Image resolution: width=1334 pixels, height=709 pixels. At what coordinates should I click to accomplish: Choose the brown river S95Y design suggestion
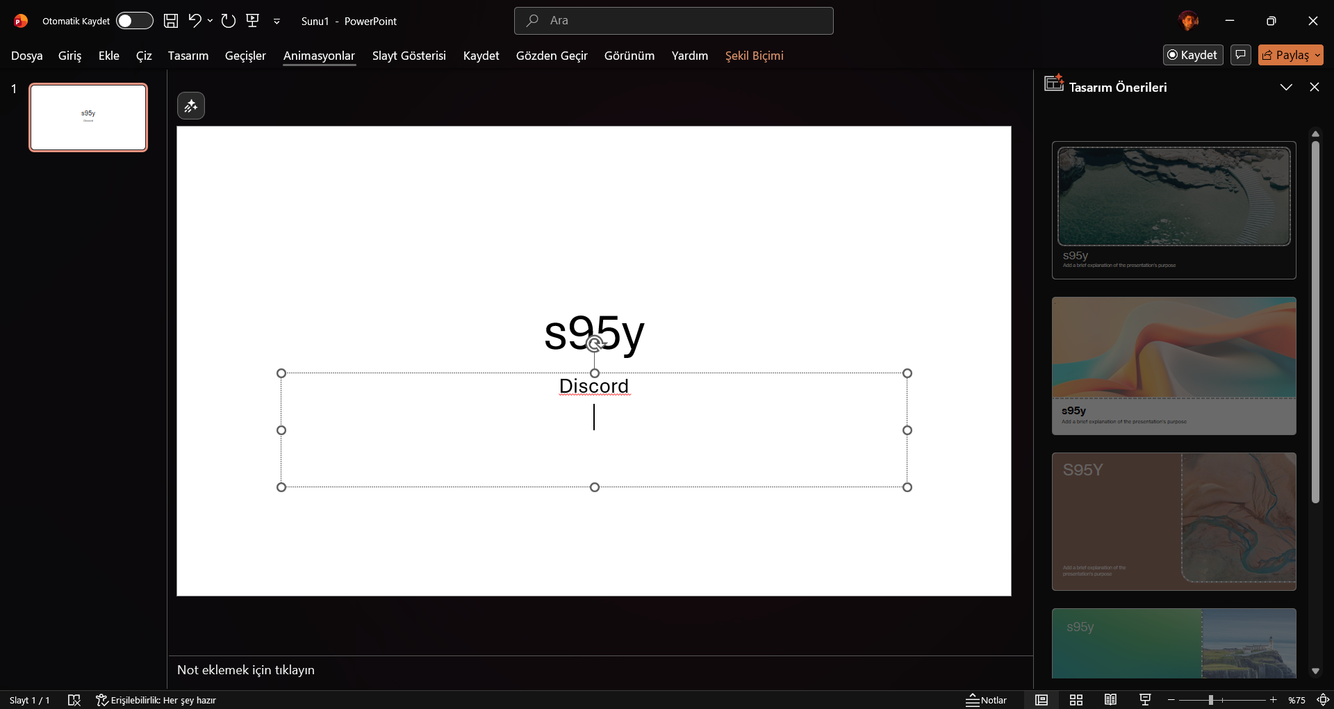click(1174, 522)
